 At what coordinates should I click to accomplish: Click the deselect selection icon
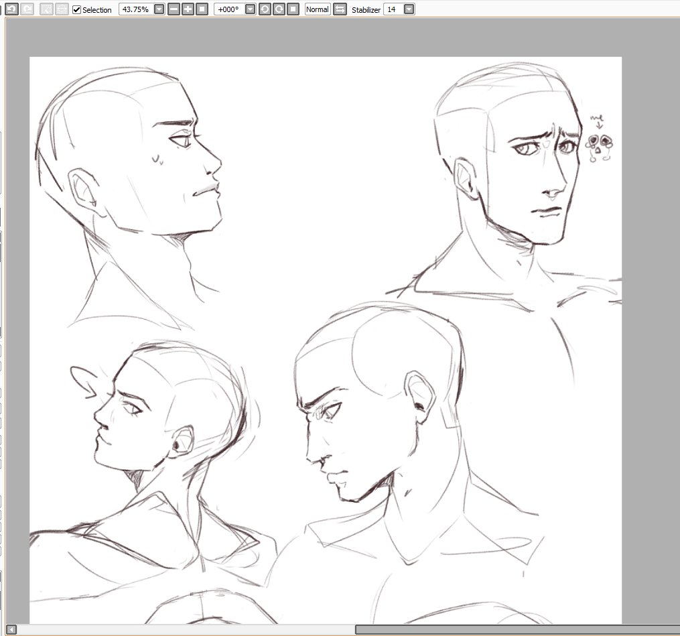46,9
